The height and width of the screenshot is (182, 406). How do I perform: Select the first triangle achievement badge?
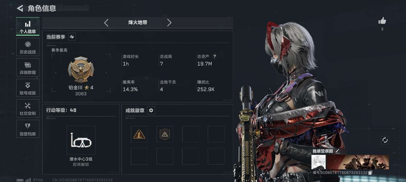click(x=139, y=134)
